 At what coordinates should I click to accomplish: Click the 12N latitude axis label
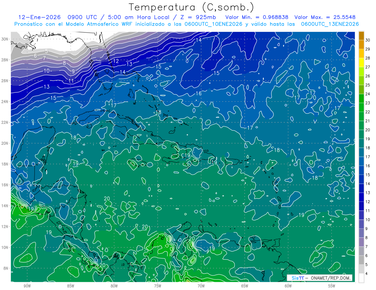[x=5, y=226]
